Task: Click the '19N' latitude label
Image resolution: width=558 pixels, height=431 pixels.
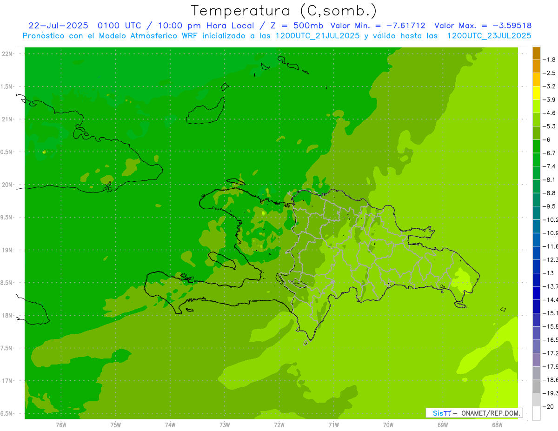Action: [x=7, y=250]
